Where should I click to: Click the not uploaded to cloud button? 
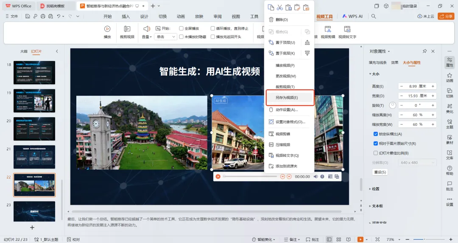(426, 17)
